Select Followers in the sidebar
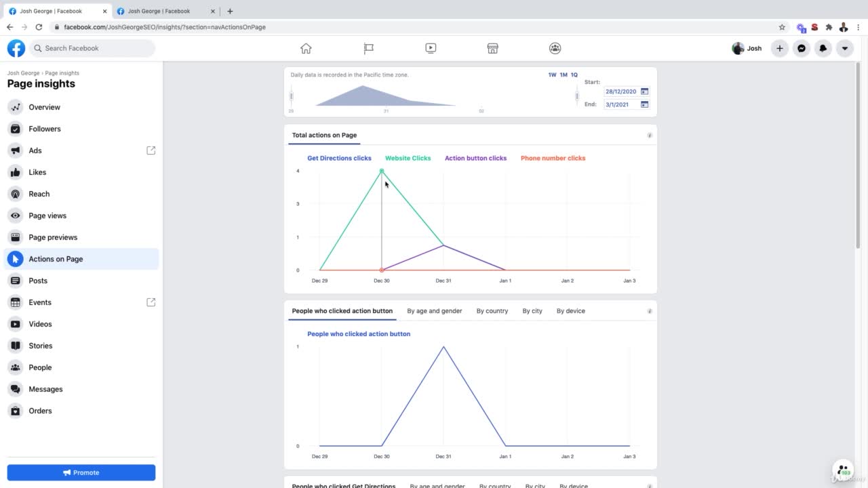Viewport: 868px width, 488px height. click(81, 129)
